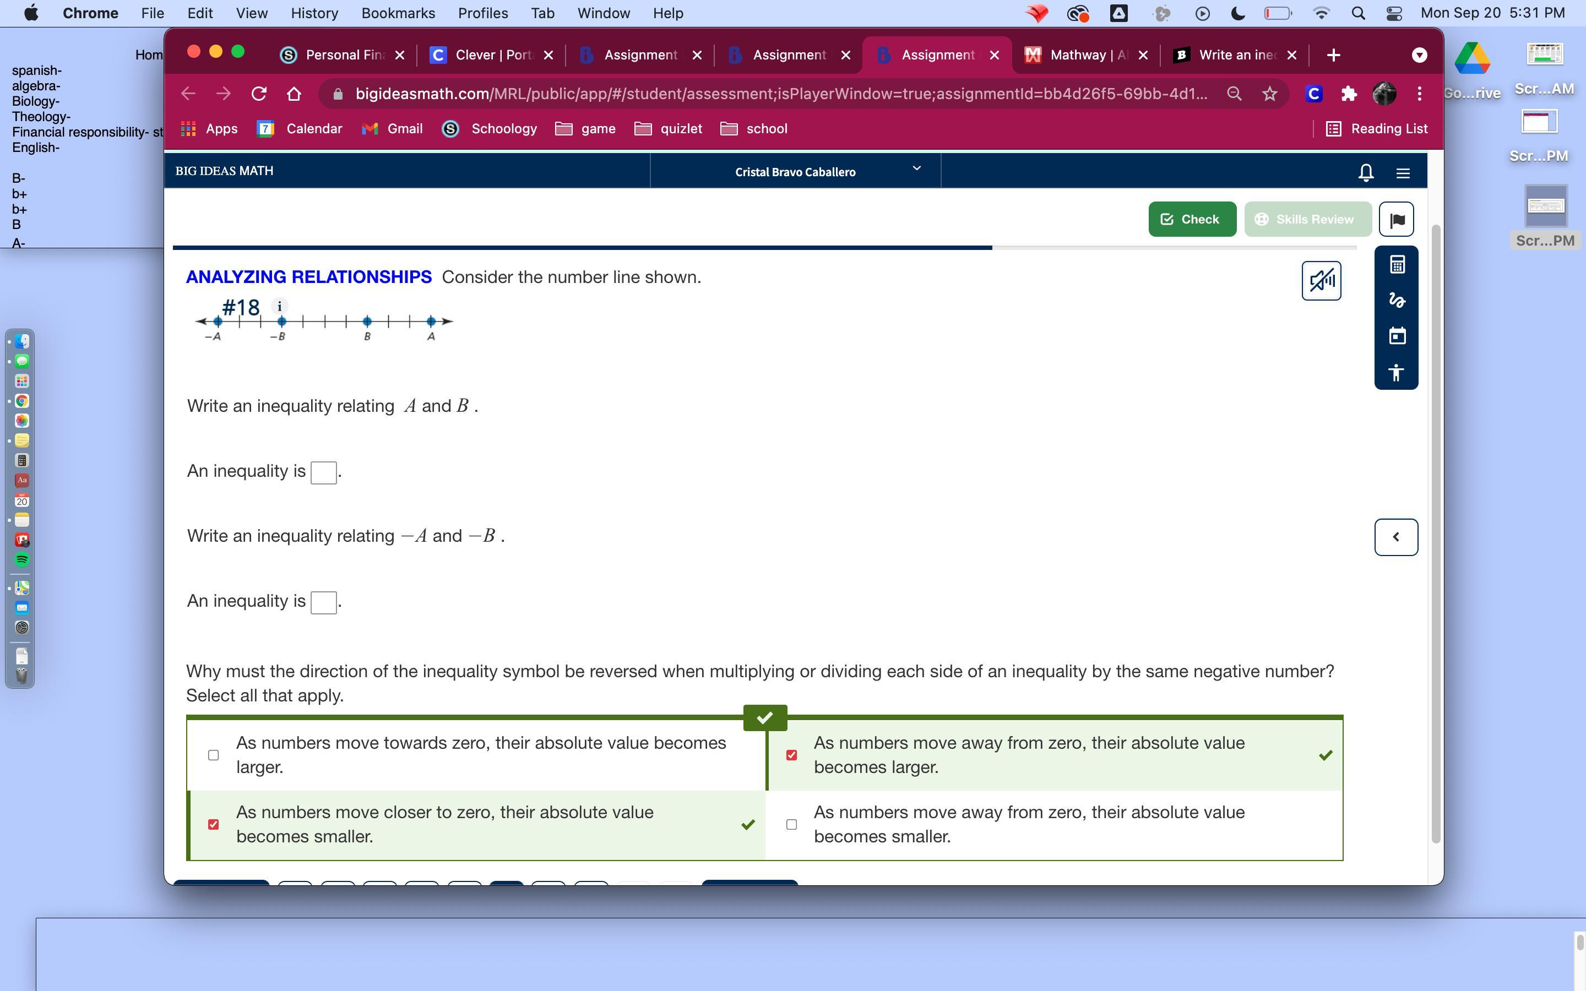Select the scribble drawing tool icon
1586x991 pixels.
pos(1397,300)
